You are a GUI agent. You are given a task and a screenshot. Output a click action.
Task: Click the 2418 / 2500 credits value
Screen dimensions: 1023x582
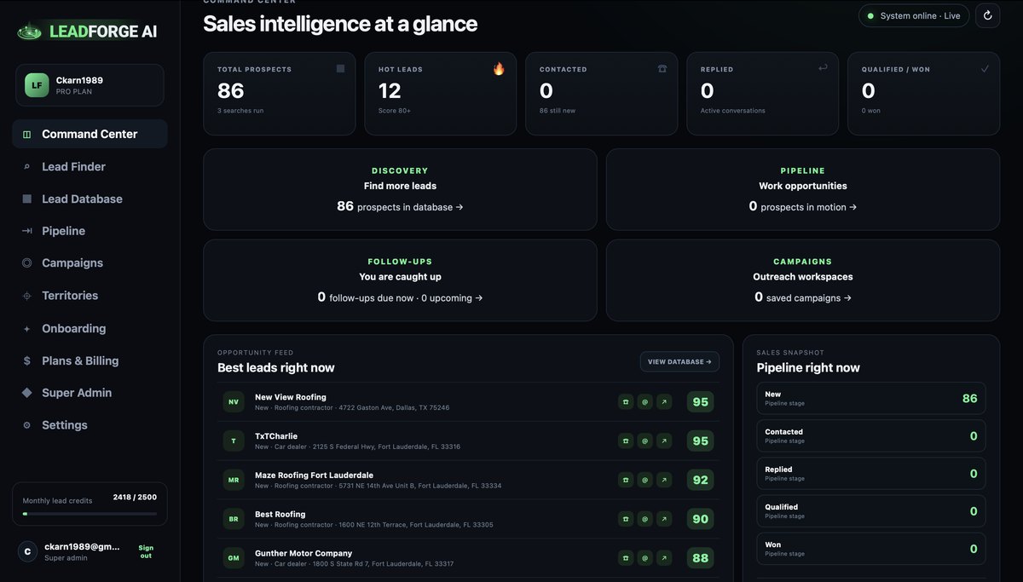(135, 497)
